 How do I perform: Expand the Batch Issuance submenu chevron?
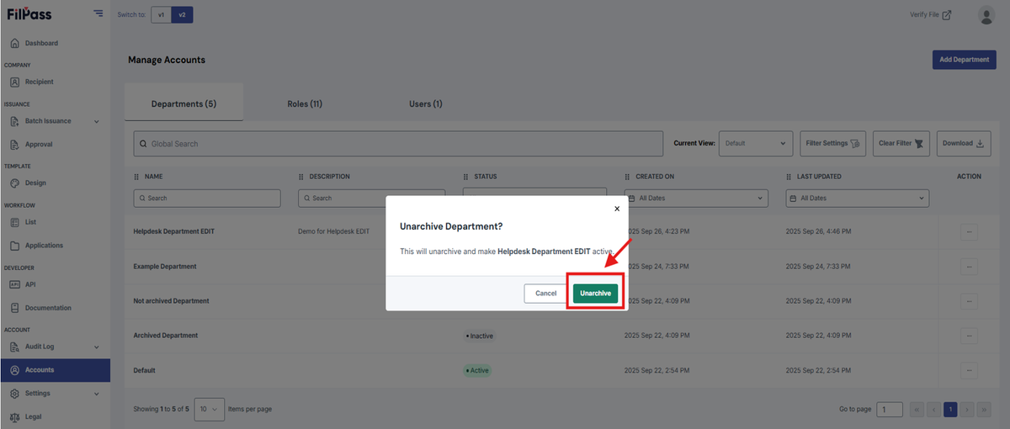[x=96, y=121]
